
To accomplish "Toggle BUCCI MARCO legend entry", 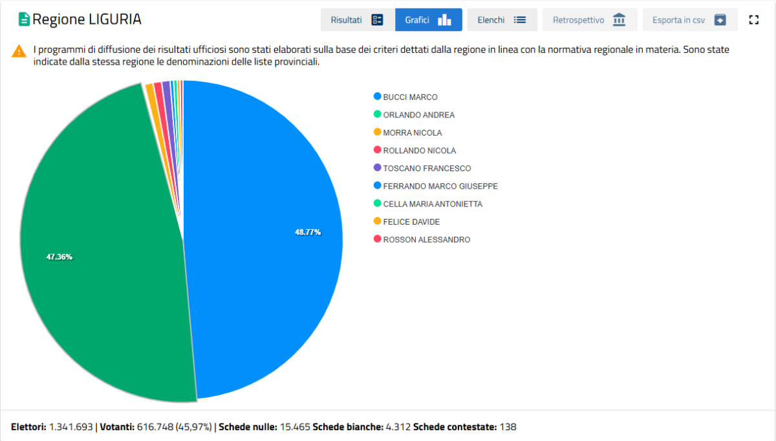I will (x=410, y=97).
